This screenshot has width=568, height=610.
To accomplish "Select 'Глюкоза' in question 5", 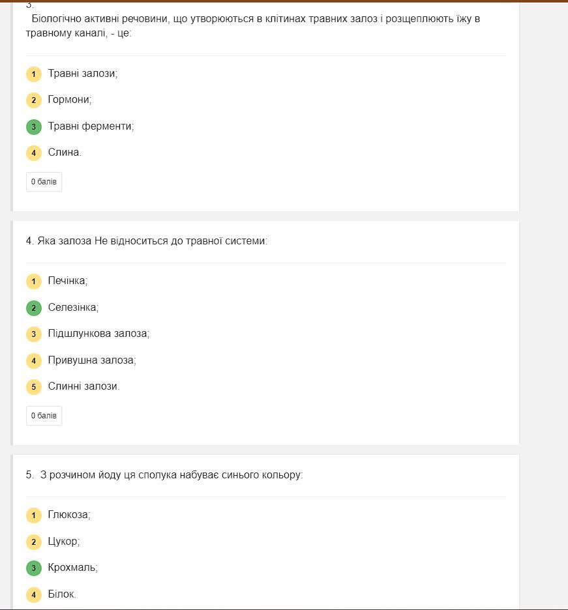I will [x=68, y=515].
